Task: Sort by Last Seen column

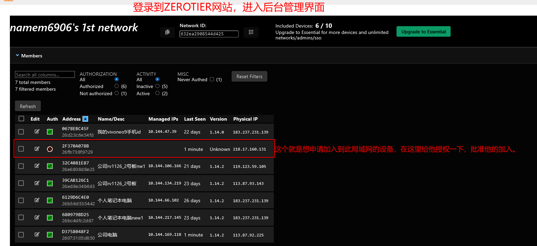Action: [195, 119]
